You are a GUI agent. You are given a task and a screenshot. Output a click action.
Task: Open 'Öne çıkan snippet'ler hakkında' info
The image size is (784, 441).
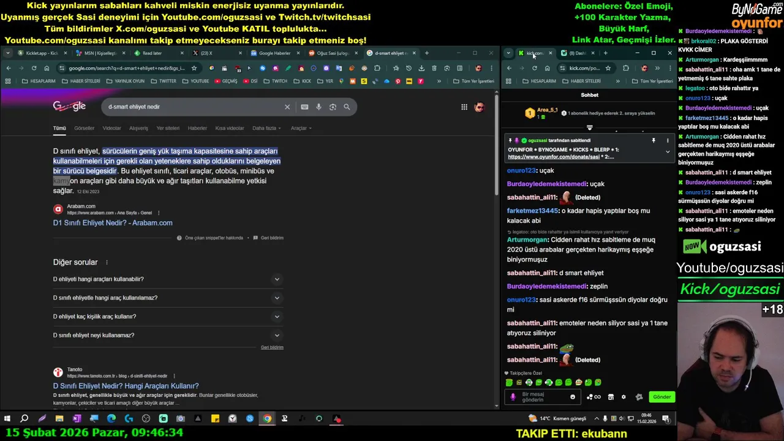tap(210, 238)
